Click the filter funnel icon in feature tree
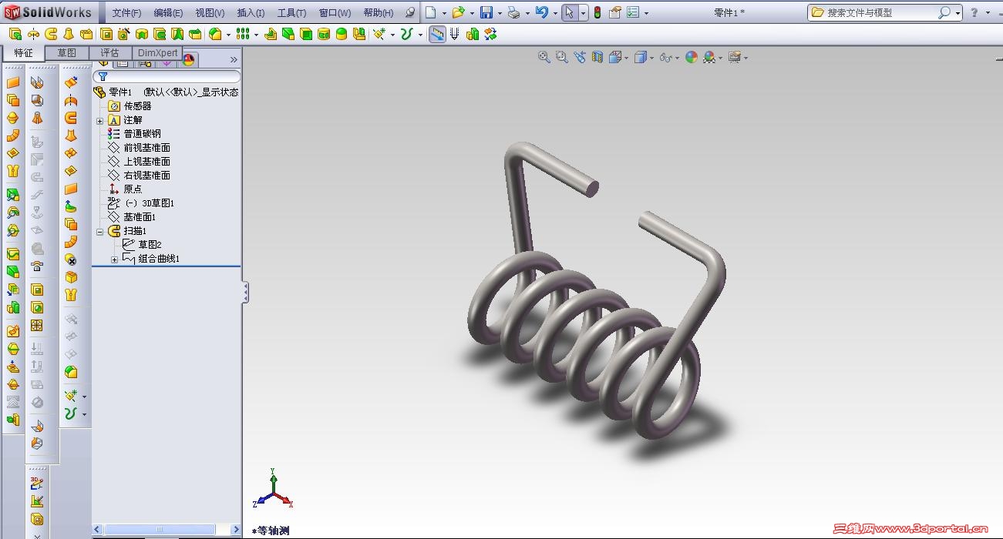1003x539 pixels. coord(103,77)
